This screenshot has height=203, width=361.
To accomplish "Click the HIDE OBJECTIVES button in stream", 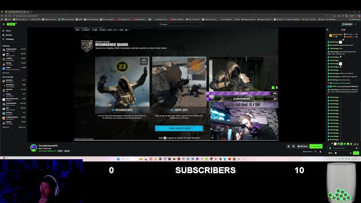I will click(x=179, y=128).
